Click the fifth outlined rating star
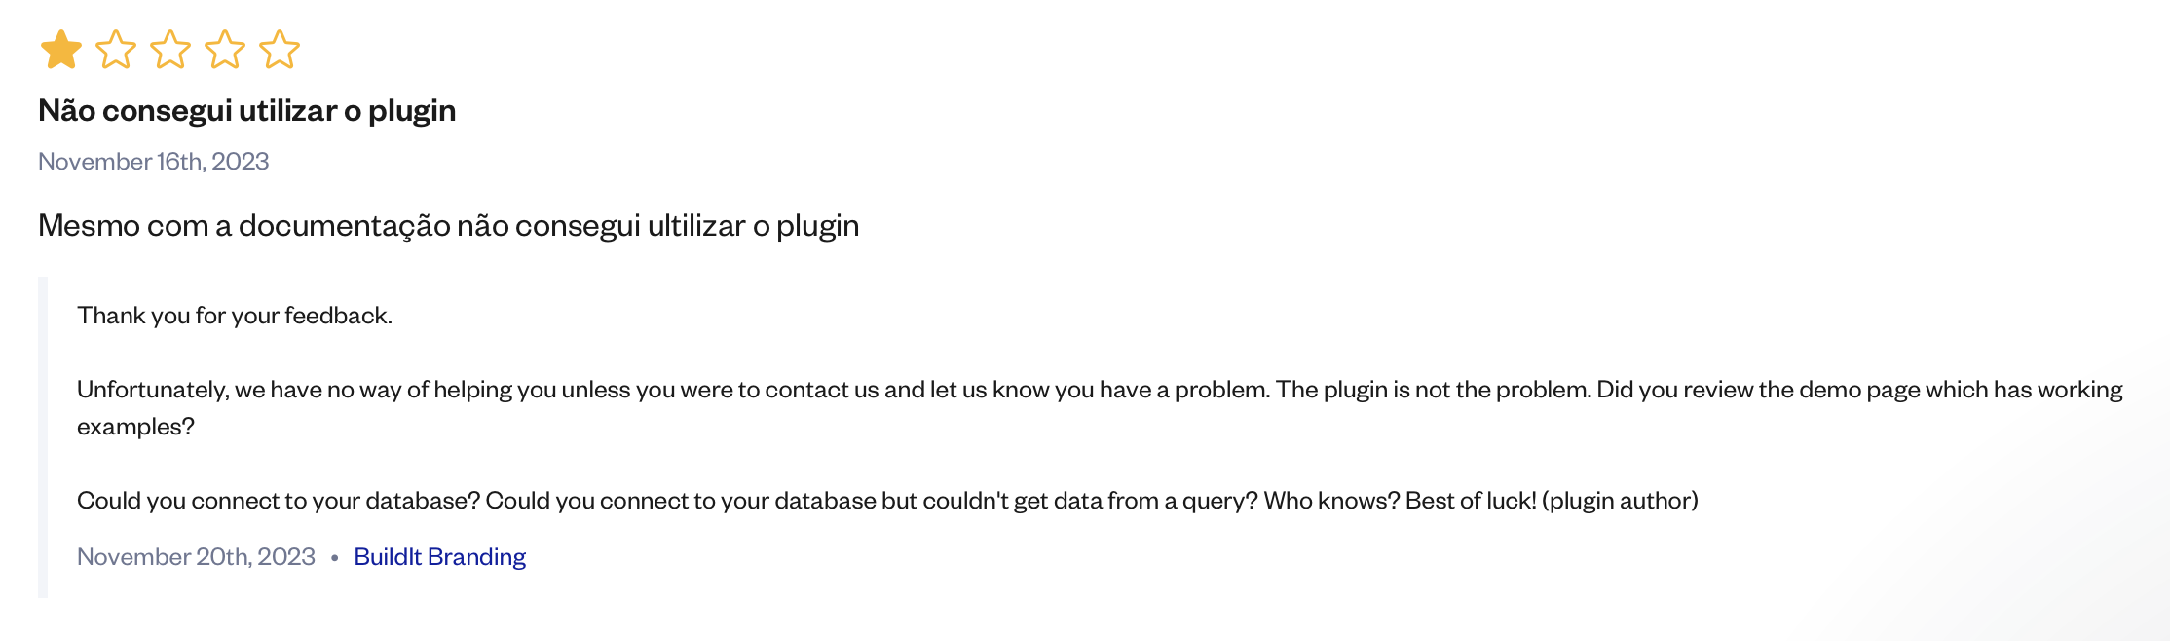This screenshot has height=641, width=2170. pos(280,50)
